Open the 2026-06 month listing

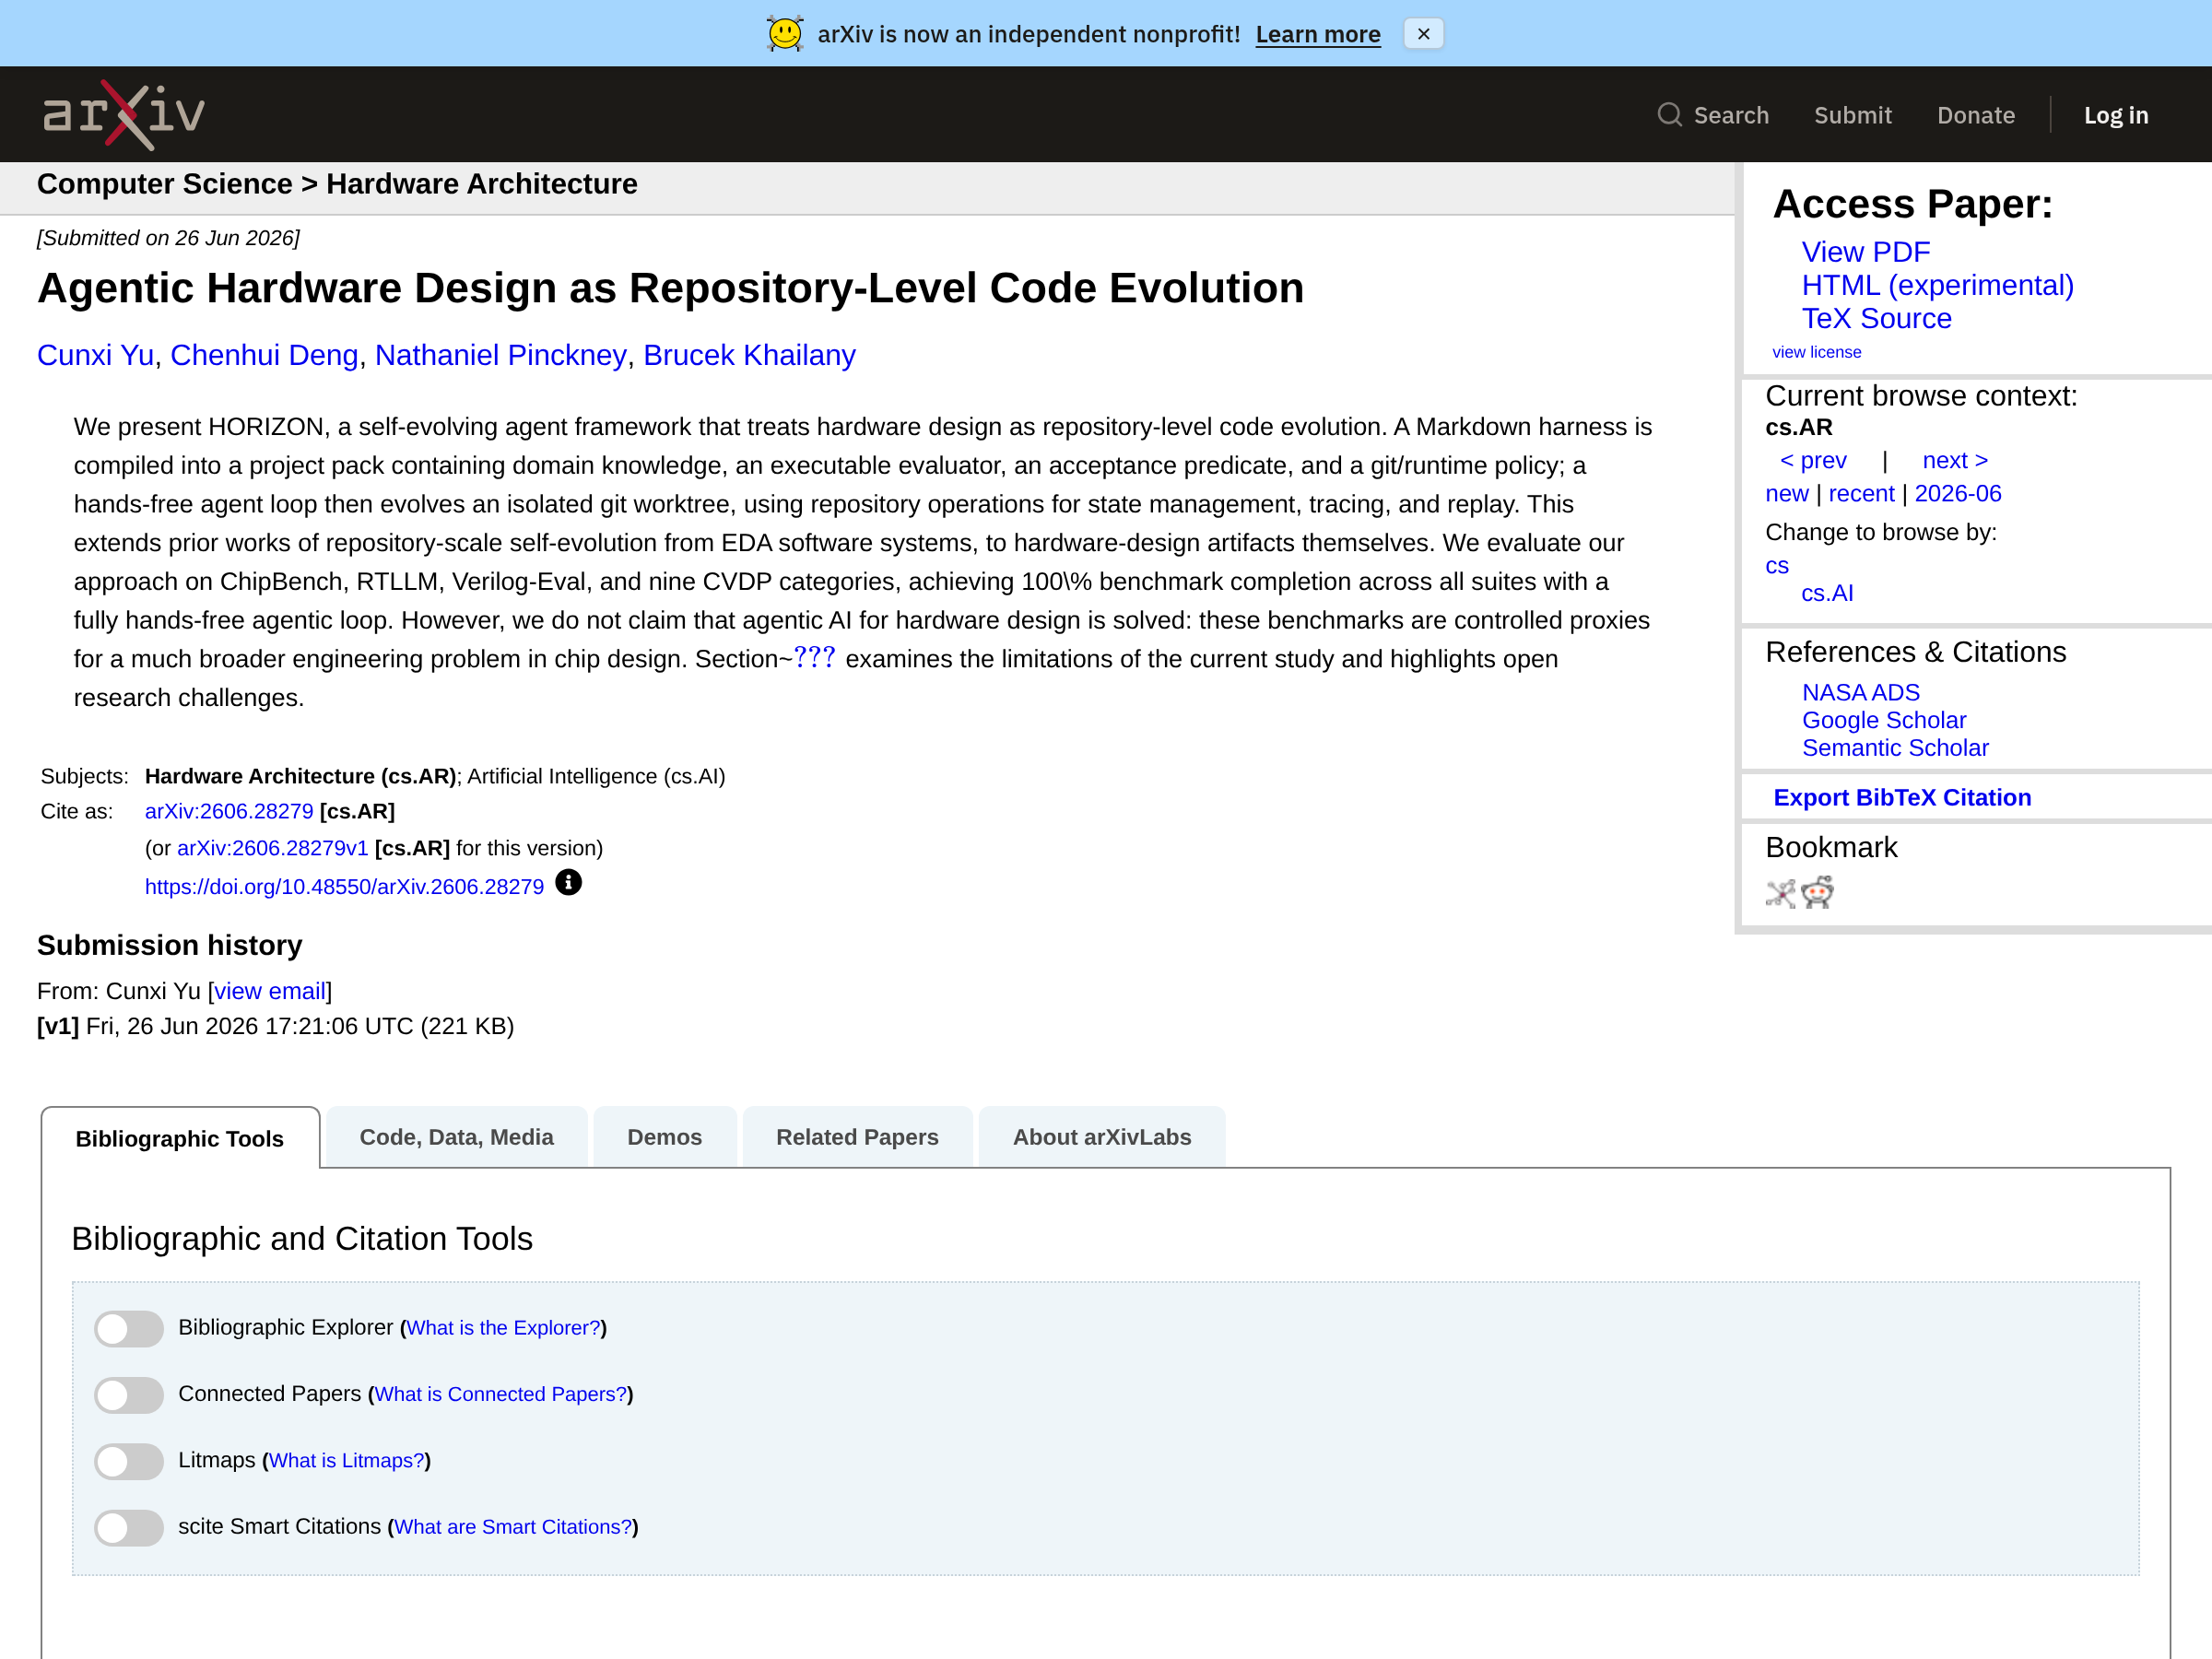click(1957, 494)
